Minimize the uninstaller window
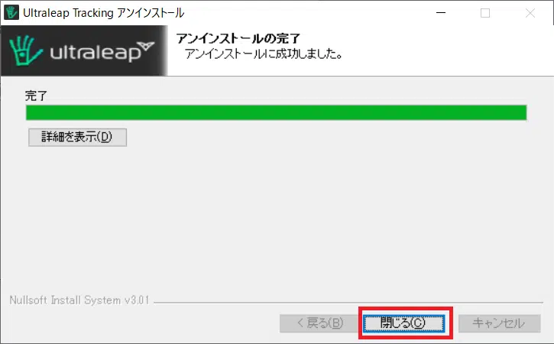This screenshot has height=344, width=554. tap(441, 13)
